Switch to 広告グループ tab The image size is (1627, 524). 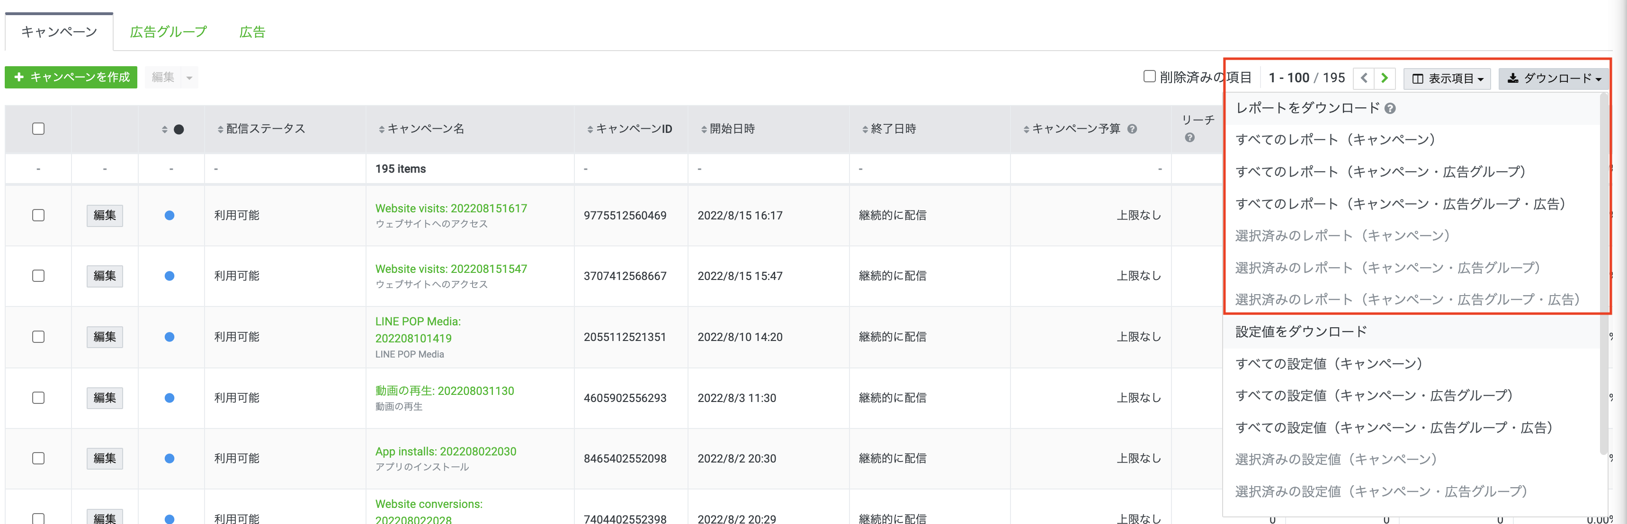pos(168,32)
